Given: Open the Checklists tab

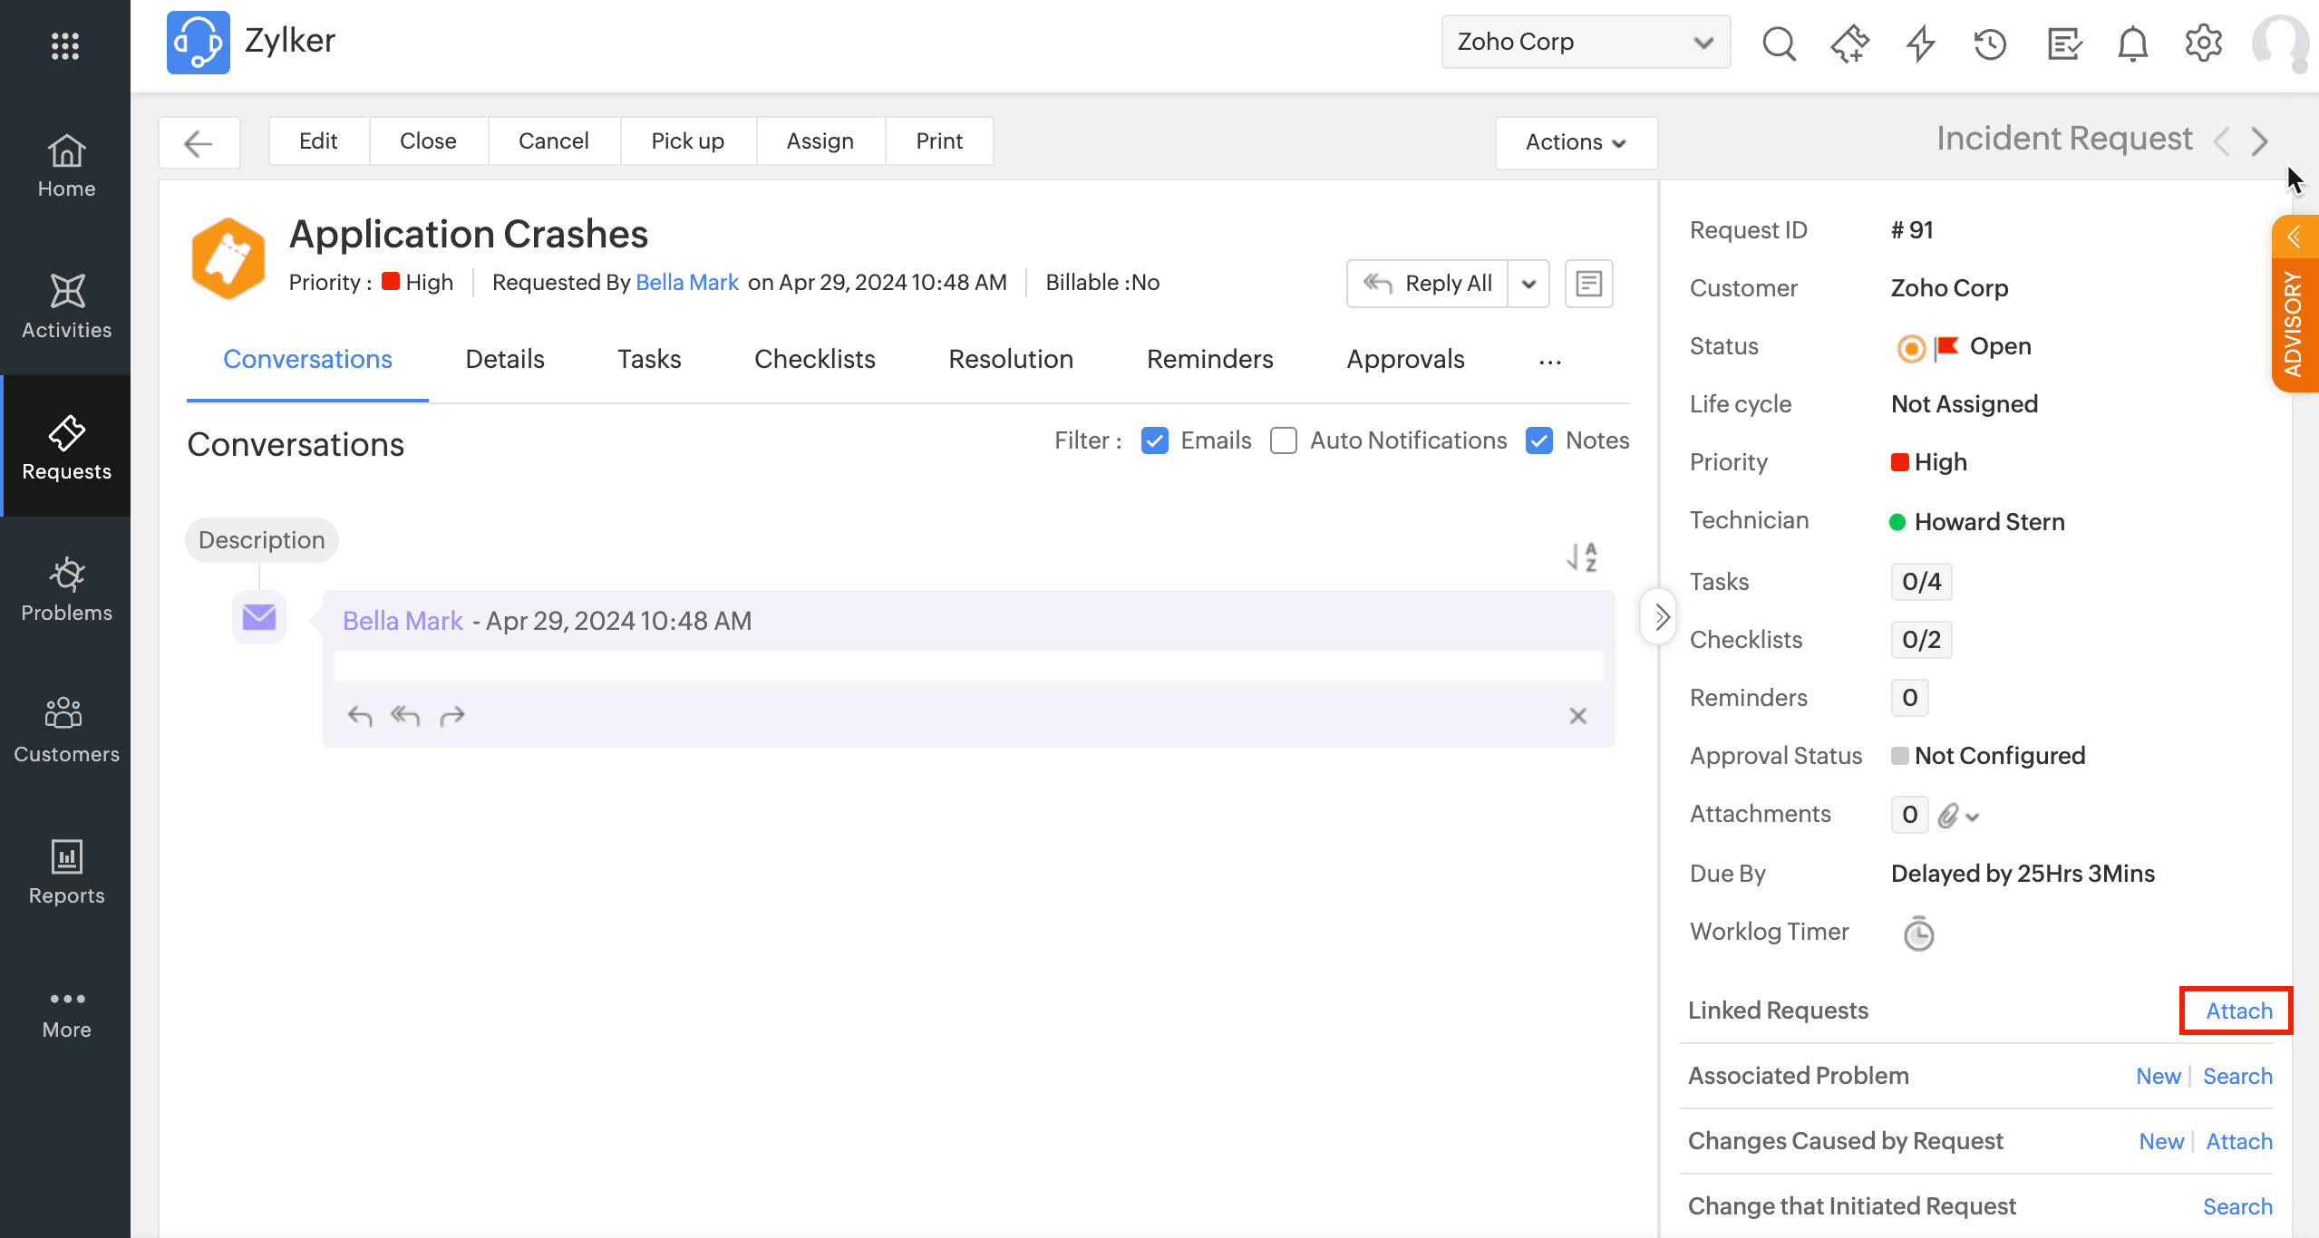Looking at the screenshot, I should click(814, 360).
